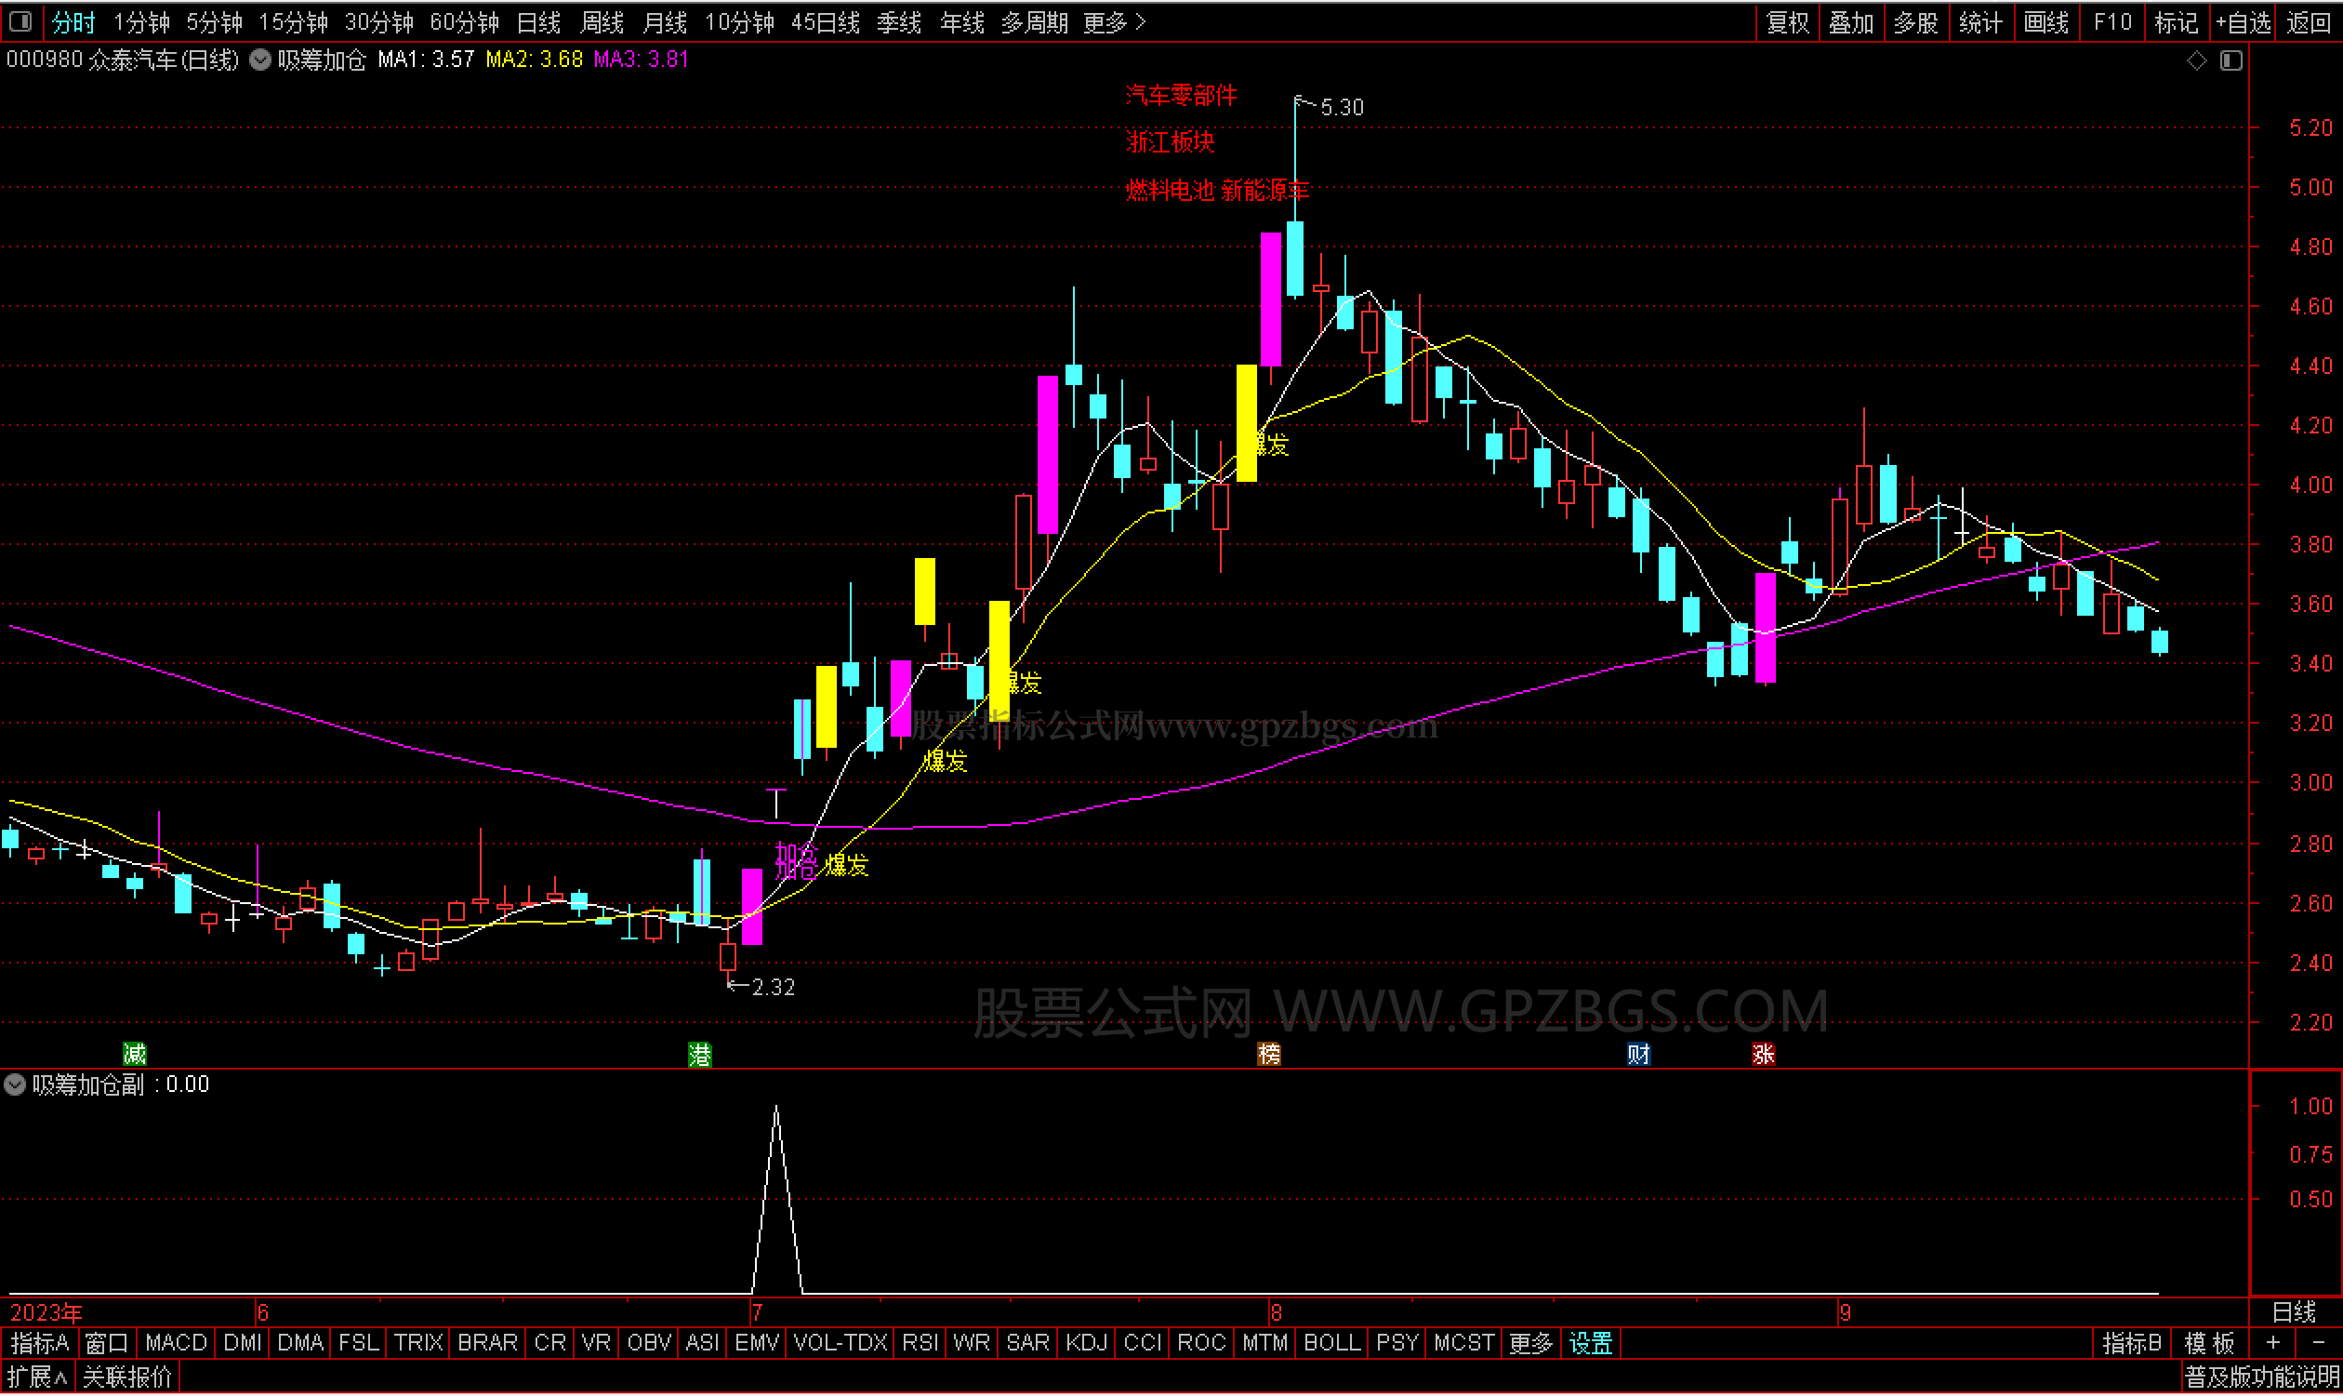Open the 吸筹加仓副 sub-indicator dropdown circle
Viewport: 2343px width, 1397px height.
[x=14, y=1084]
